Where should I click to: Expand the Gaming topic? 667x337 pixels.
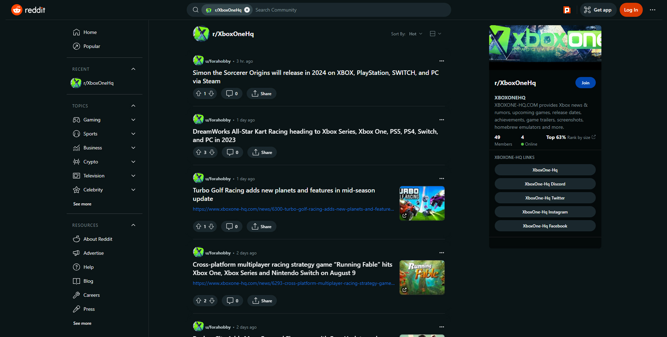133,120
